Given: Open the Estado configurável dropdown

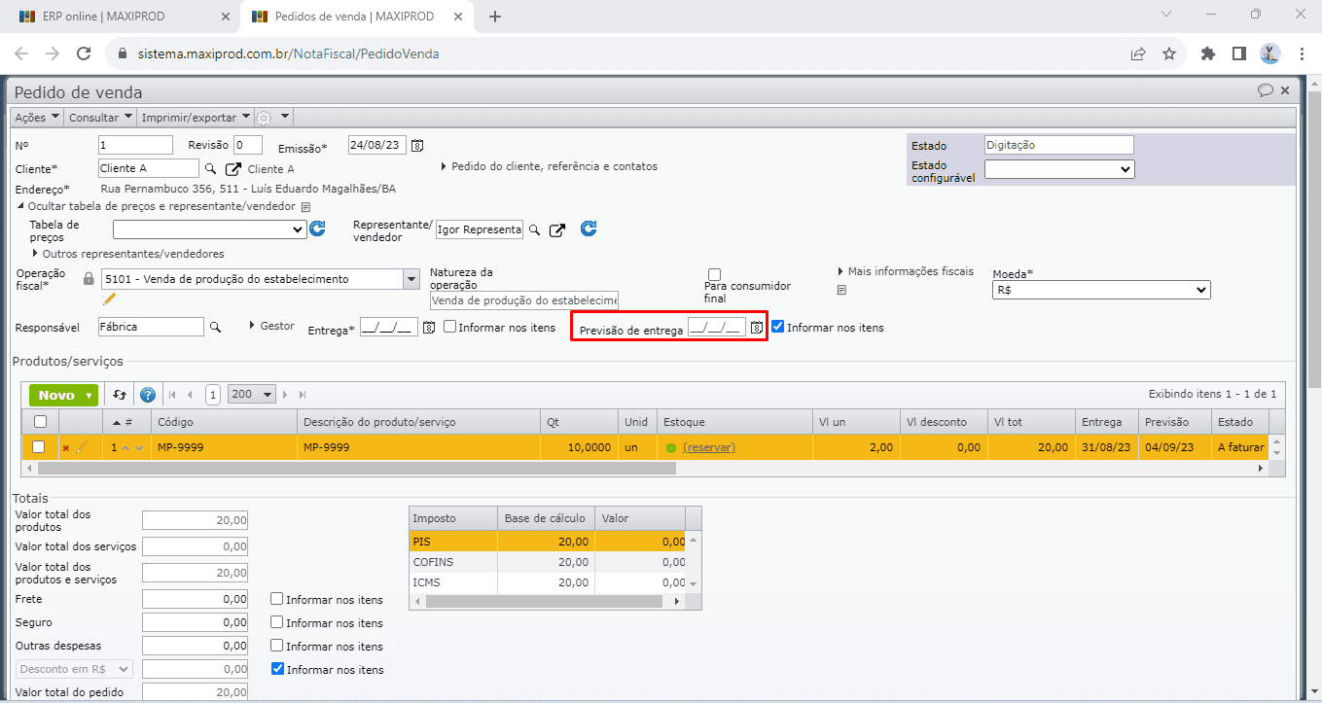Looking at the screenshot, I should [1059, 169].
